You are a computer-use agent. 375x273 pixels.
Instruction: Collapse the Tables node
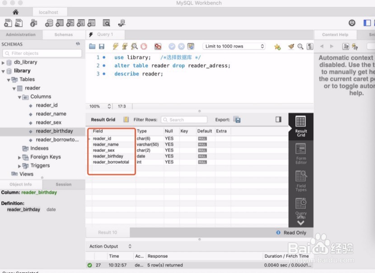click(x=9, y=80)
